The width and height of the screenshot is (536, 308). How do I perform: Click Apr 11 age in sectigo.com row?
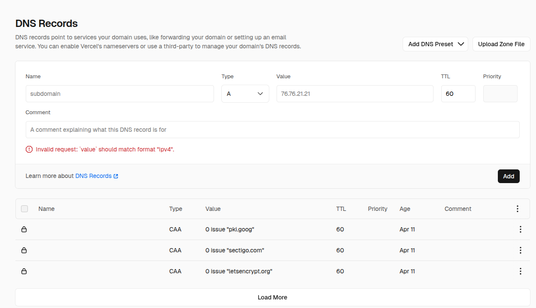(407, 250)
